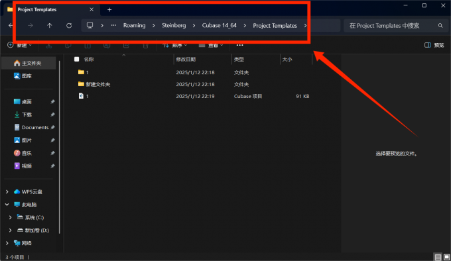The height and width of the screenshot is (261, 451).
Task: Select the 新建文件夹 folder
Action: [94, 84]
